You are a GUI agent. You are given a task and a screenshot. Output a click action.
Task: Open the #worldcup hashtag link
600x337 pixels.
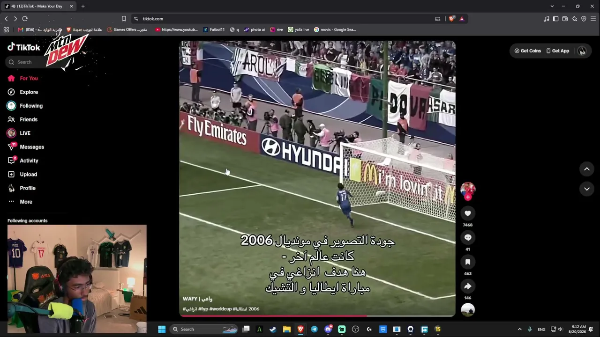click(x=220, y=309)
